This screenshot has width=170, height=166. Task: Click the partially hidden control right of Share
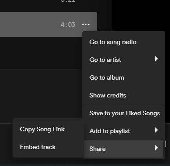166,144
